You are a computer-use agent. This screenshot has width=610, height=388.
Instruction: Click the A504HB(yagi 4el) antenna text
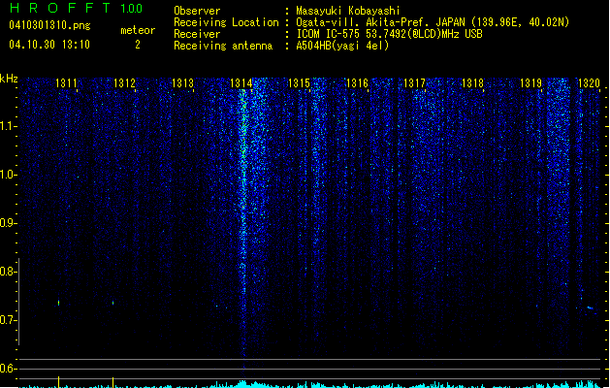pos(342,46)
